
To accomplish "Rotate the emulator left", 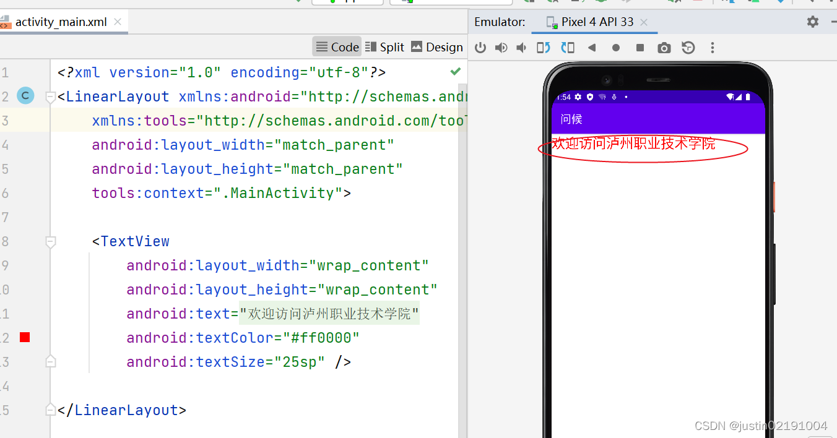I will 543,48.
